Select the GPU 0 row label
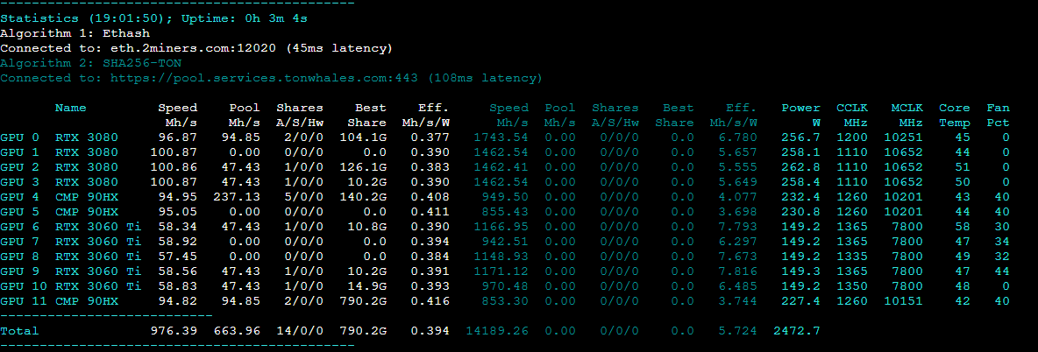Screen dimensions: 1038x352 click(19, 137)
